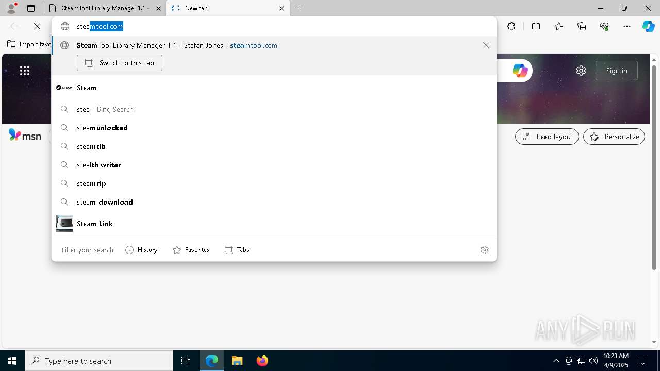Open a new tab with plus button

point(299,8)
